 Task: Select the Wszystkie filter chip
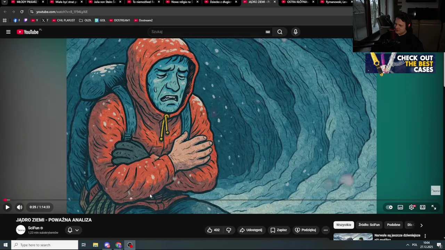[x=344, y=225]
